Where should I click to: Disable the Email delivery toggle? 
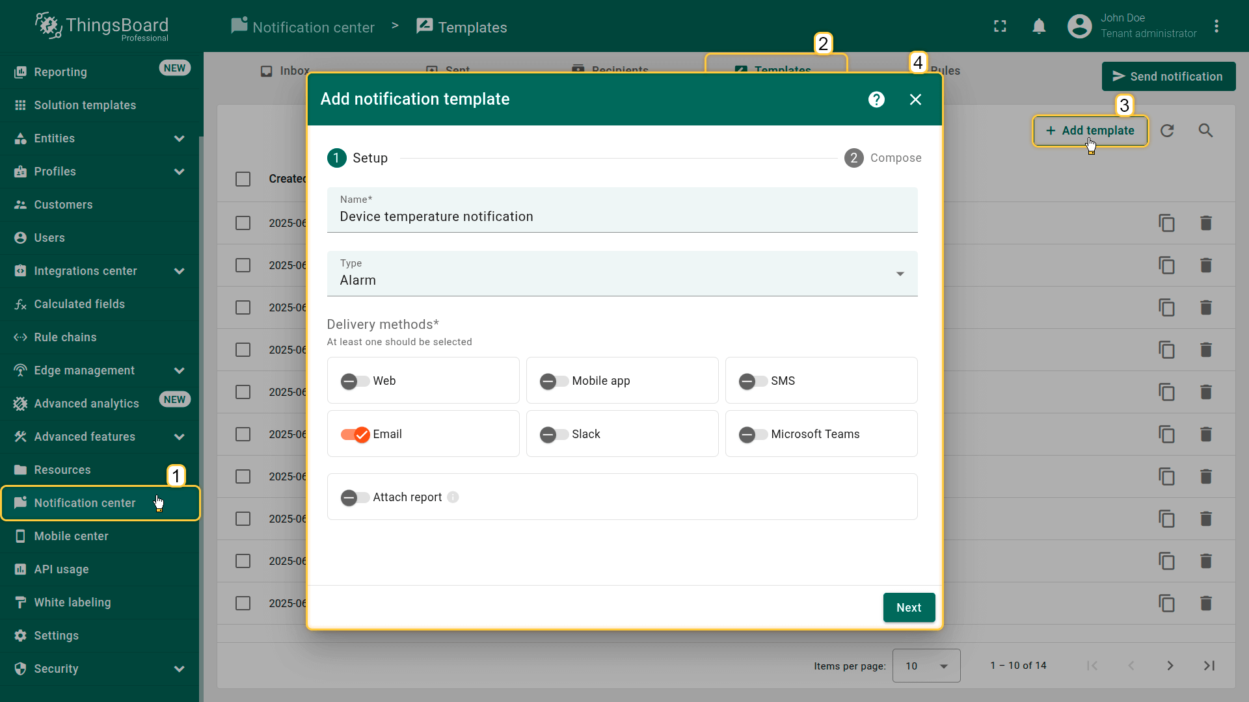pos(355,434)
